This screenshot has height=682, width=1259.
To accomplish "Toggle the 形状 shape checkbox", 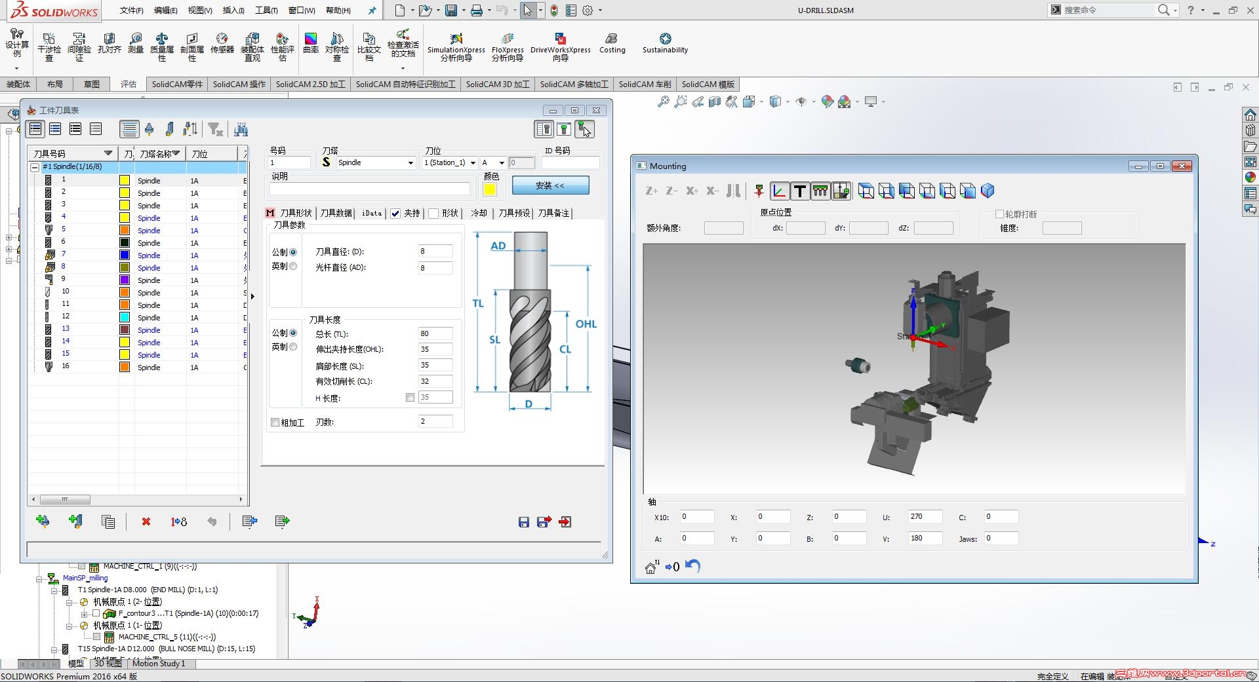I will tap(433, 214).
